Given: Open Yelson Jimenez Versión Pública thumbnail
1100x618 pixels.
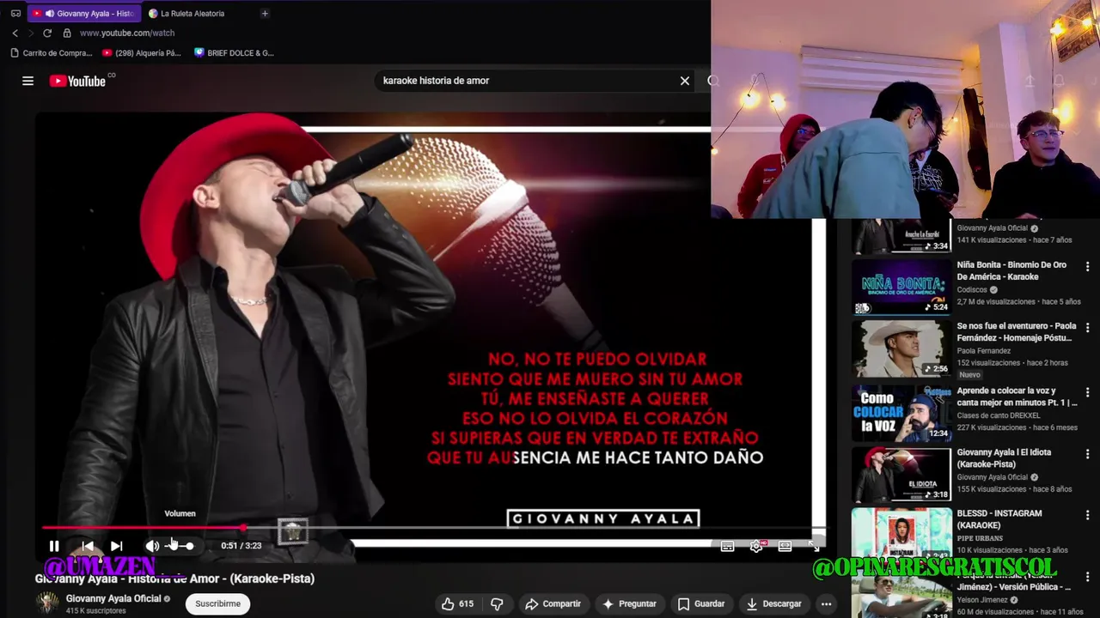Looking at the screenshot, I should [x=901, y=594].
